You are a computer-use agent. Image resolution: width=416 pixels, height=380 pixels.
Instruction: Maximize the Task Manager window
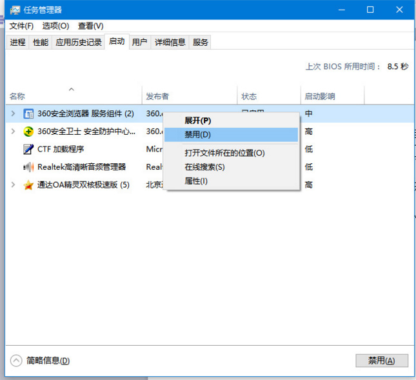click(x=370, y=10)
